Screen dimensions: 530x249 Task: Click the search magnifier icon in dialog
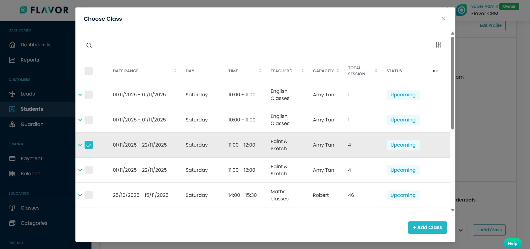tap(89, 46)
